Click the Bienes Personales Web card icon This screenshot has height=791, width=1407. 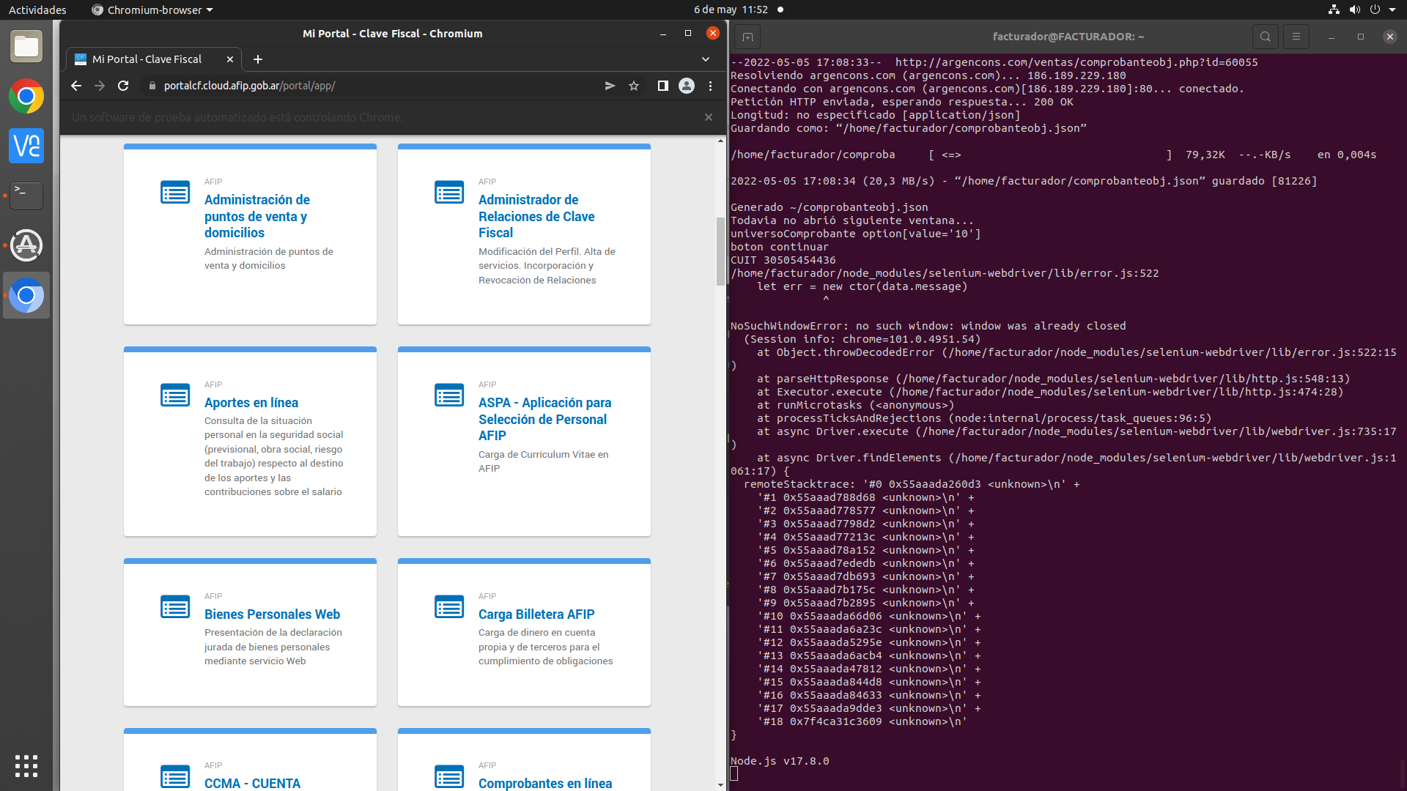tap(175, 606)
